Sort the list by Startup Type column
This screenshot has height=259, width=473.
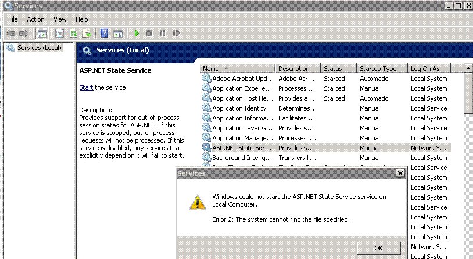point(378,69)
